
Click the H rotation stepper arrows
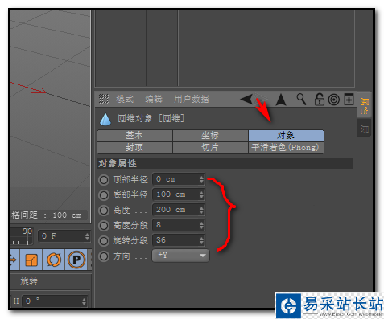tap(84, 301)
